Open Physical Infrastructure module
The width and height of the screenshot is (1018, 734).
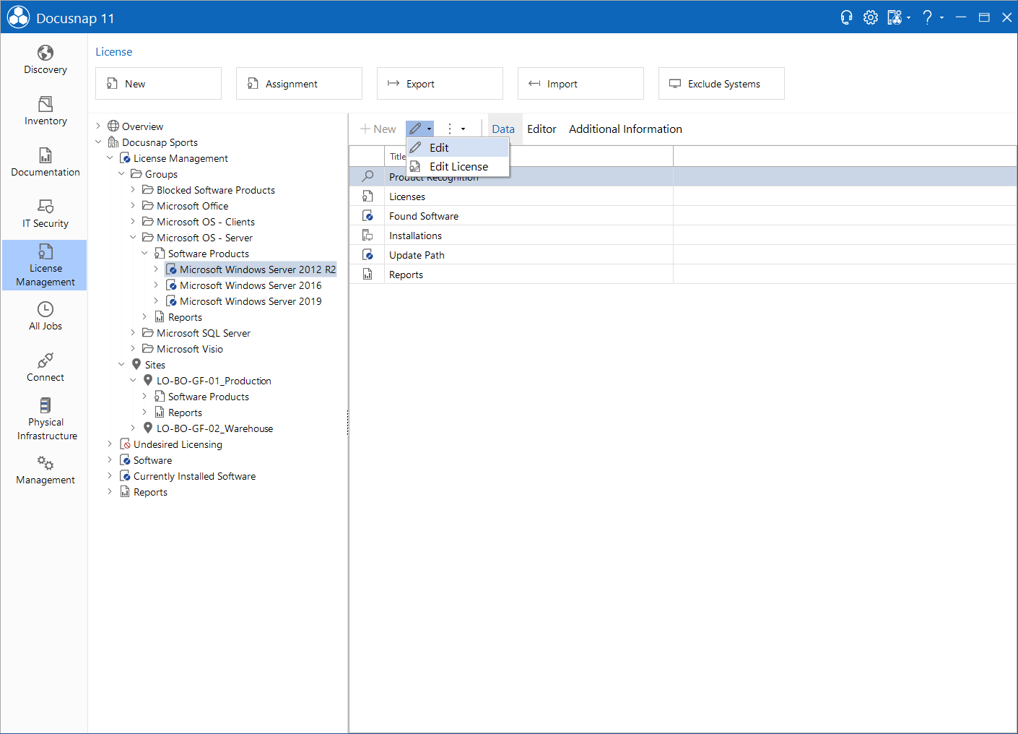click(45, 419)
